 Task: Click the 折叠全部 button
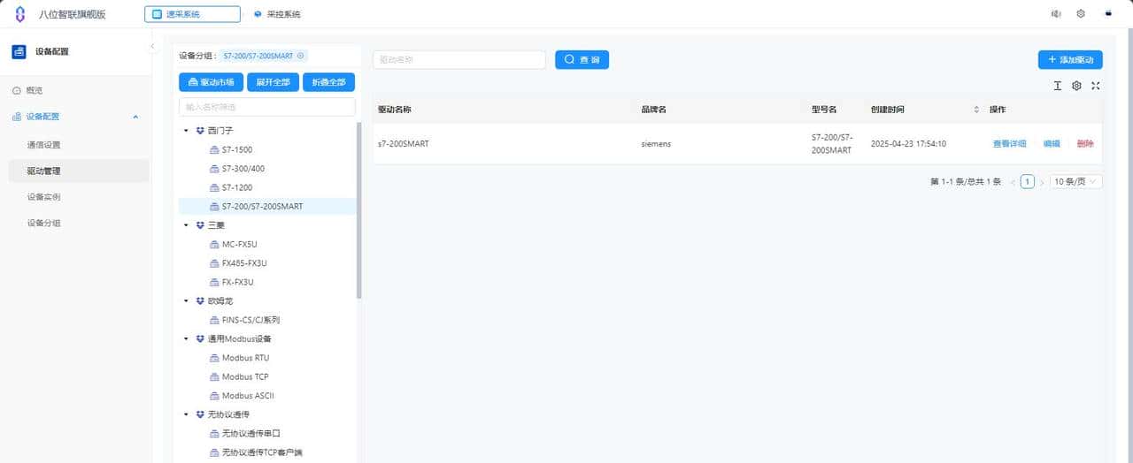328,82
